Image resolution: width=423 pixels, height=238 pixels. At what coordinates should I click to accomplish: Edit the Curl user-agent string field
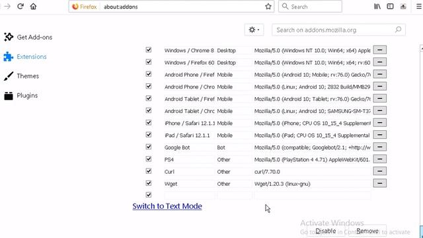pos(312,172)
